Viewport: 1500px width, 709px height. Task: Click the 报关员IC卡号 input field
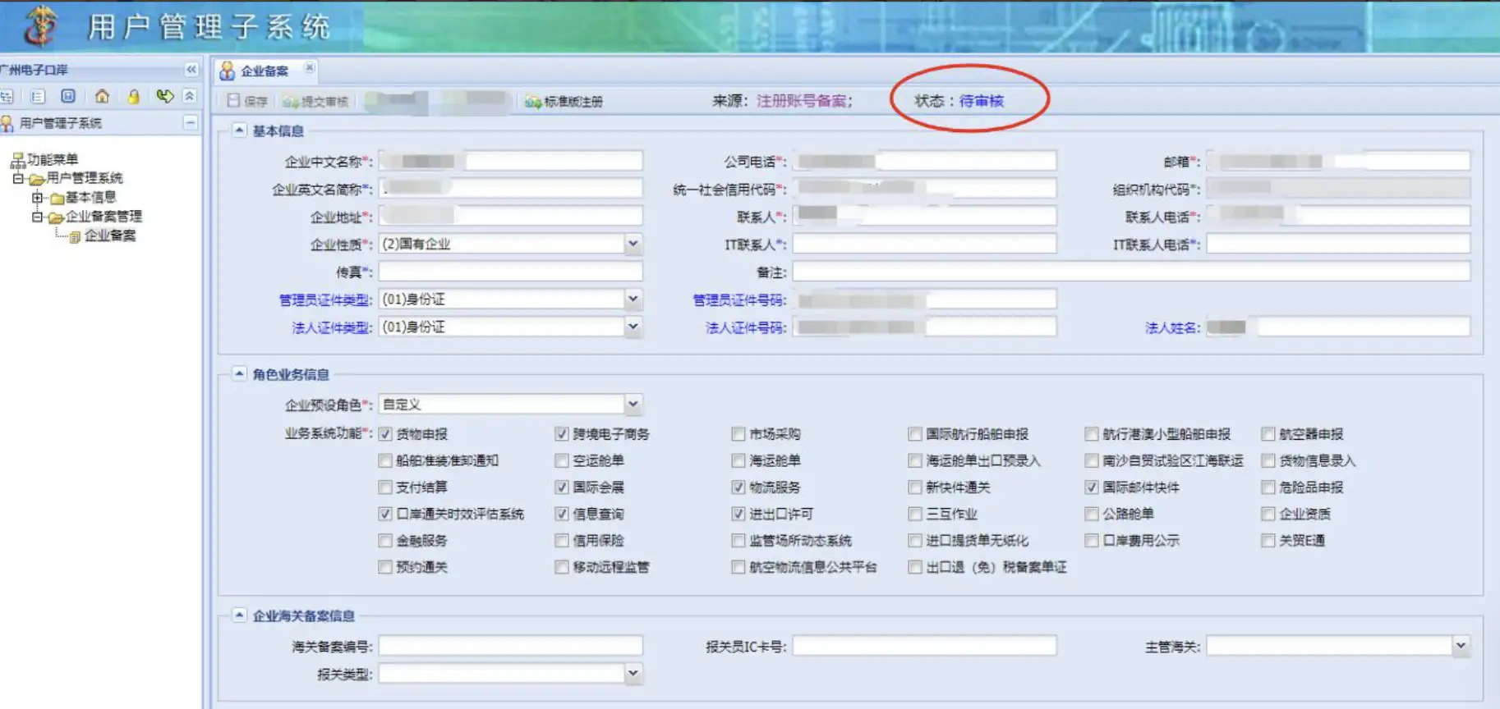point(924,647)
